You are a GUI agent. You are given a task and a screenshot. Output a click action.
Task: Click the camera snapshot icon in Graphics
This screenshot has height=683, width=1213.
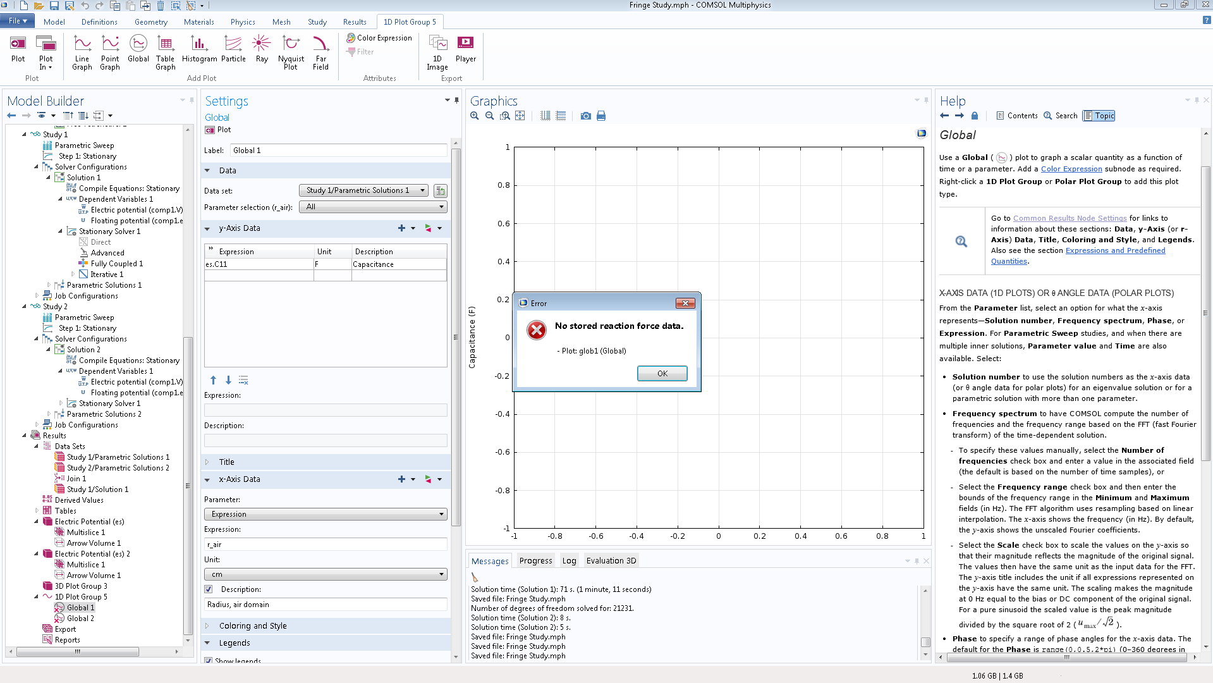click(x=586, y=116)
